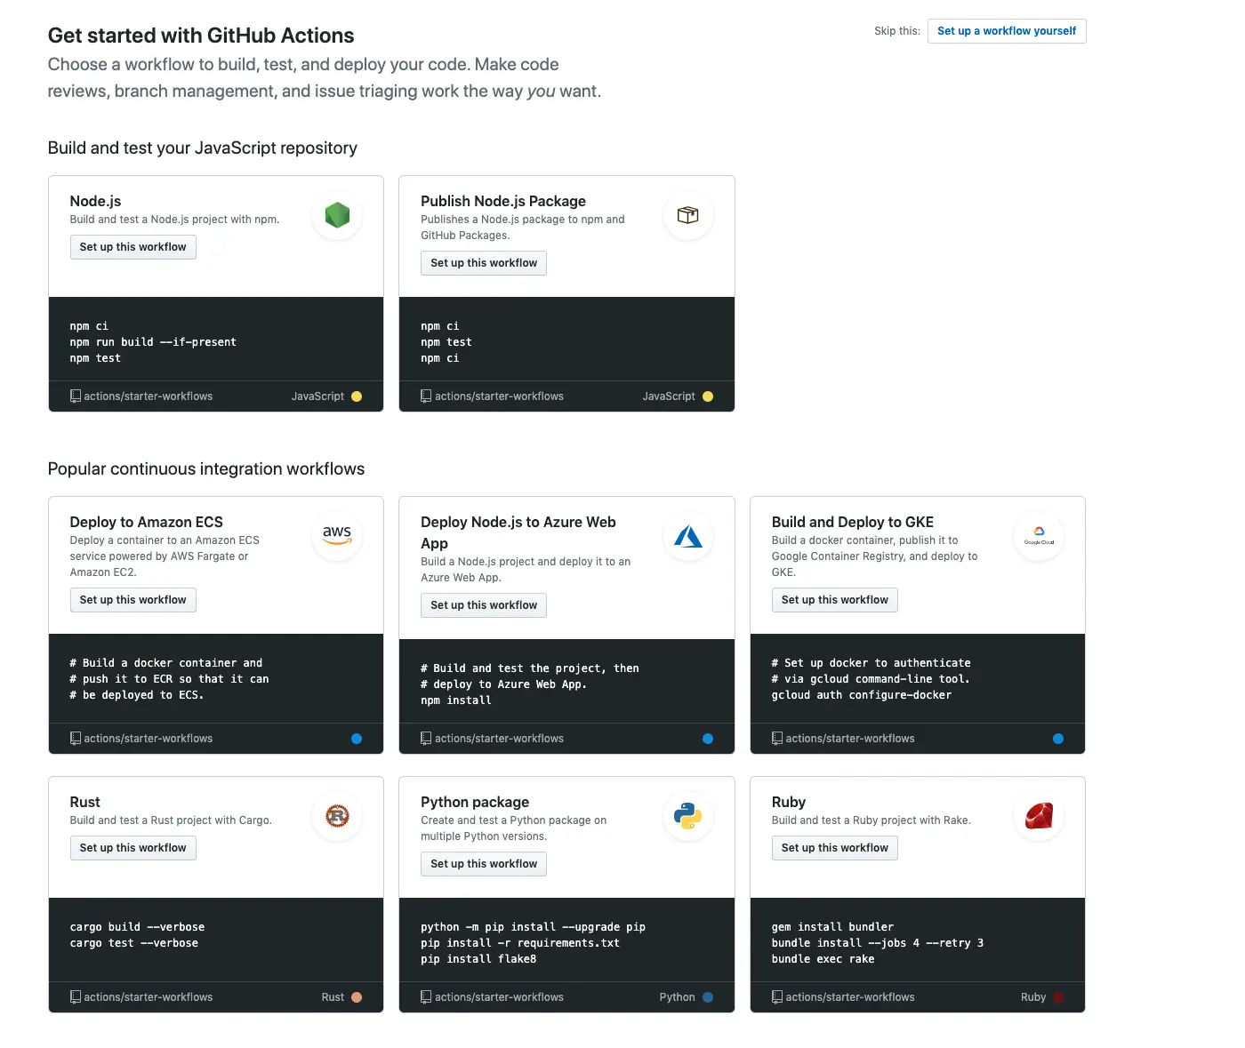
Task: Click repo icon in Ruby card footer
Action: [x=777, y=997]
